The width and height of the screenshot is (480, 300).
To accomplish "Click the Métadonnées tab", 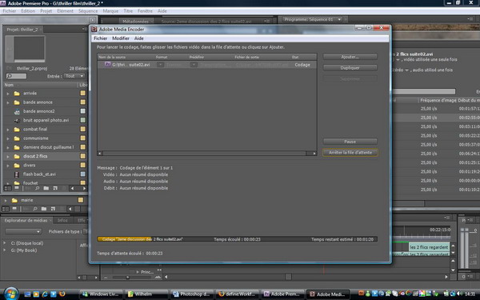I will click(135, 22).
